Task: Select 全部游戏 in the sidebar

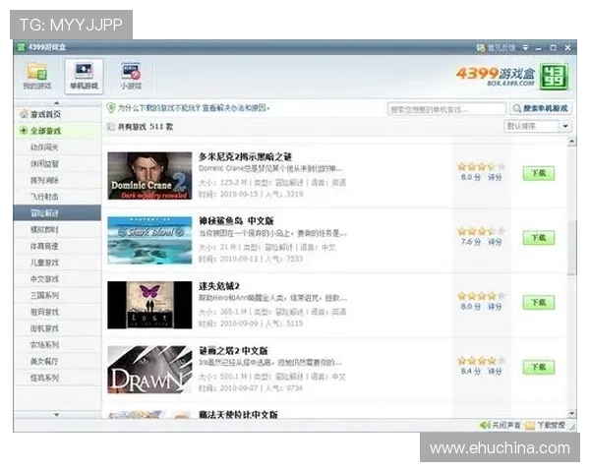Action: [57, 131]
